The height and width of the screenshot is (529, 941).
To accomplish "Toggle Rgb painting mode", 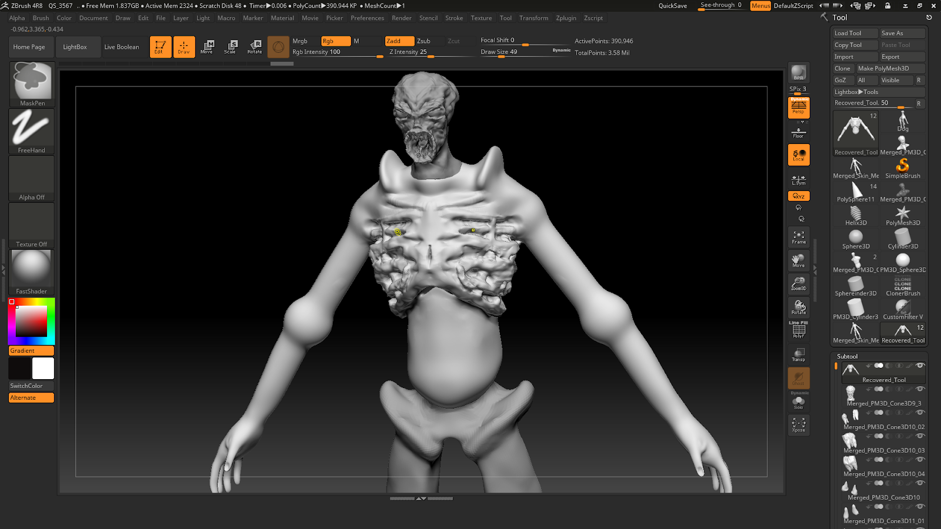I will 336,41.
